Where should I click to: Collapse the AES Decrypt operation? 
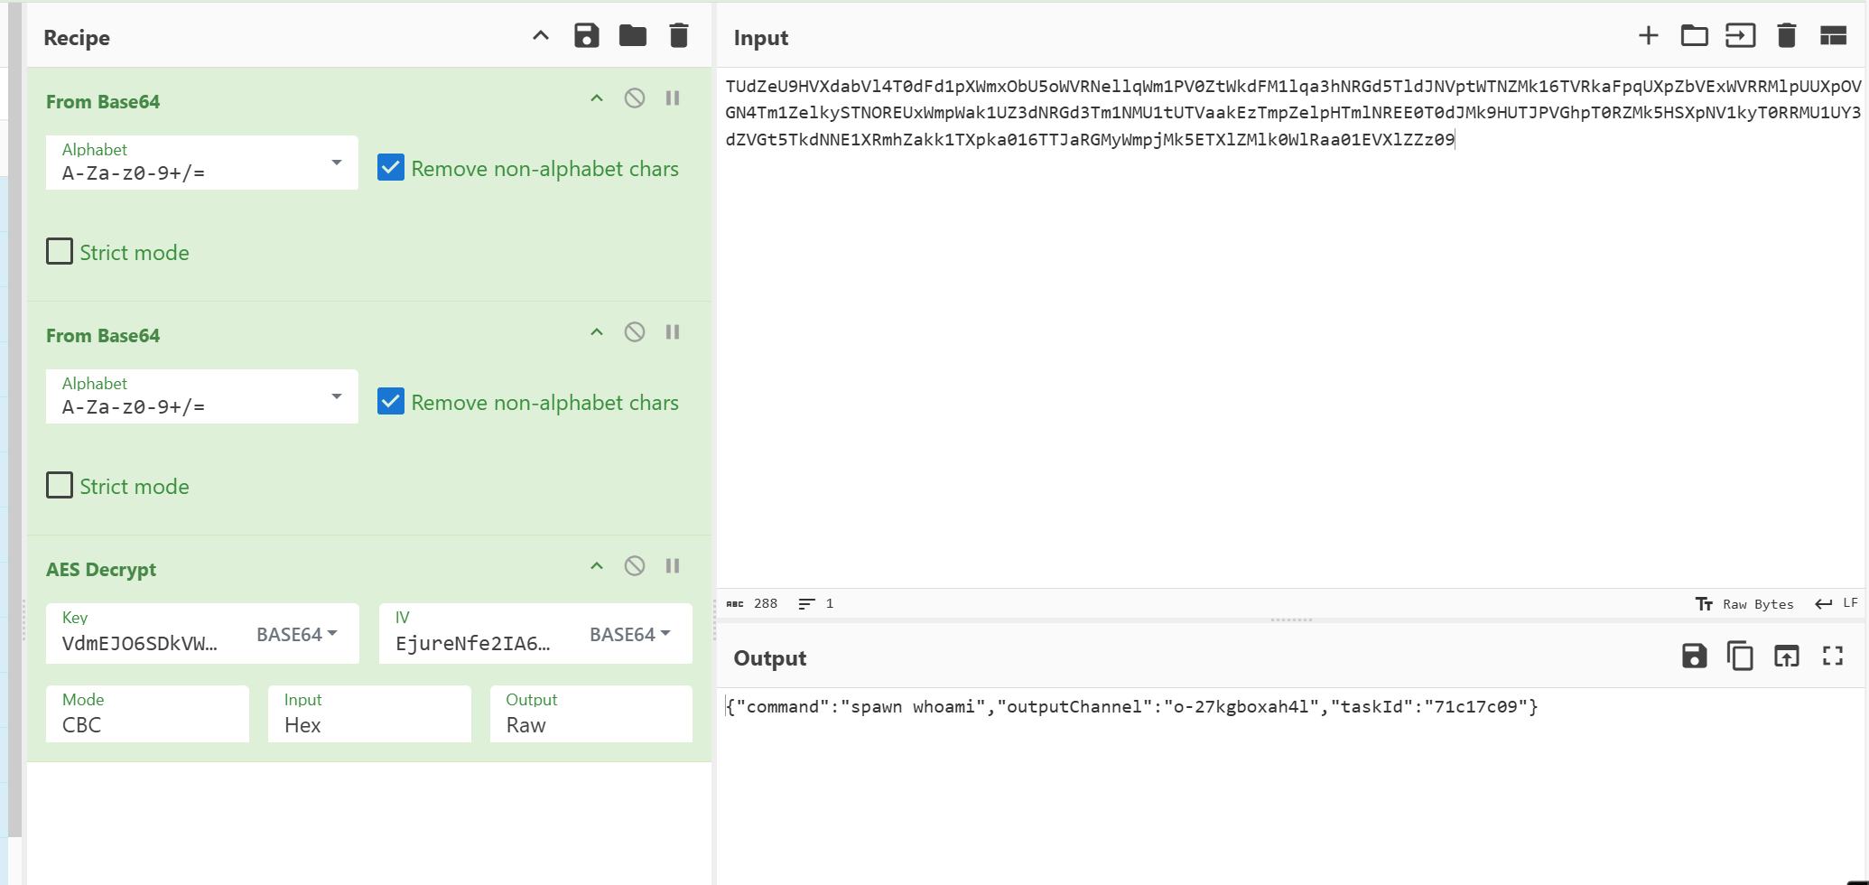[x=597, y=566]
